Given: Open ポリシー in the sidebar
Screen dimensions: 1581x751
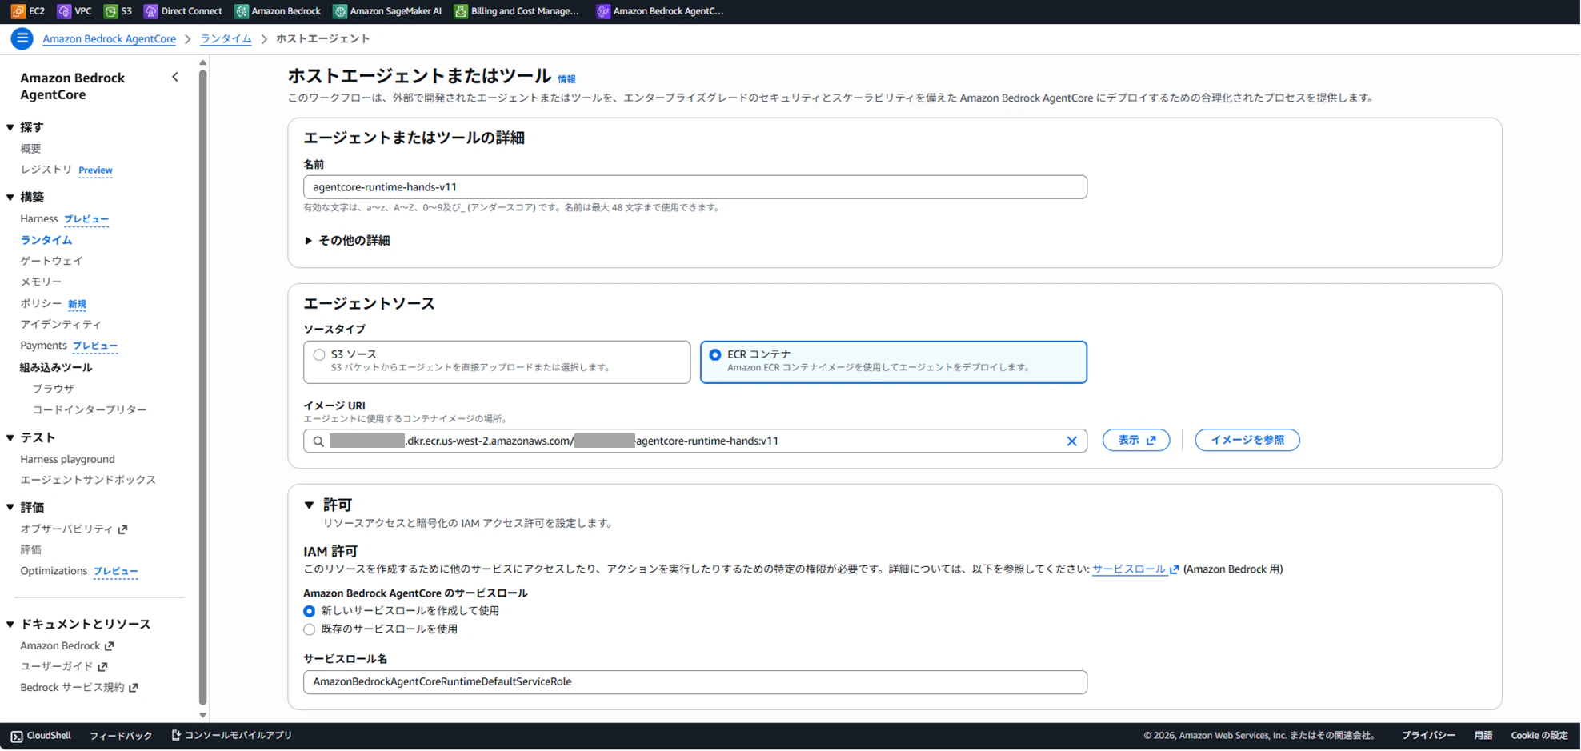Looking at the screenshot, I should pos(41,303).
